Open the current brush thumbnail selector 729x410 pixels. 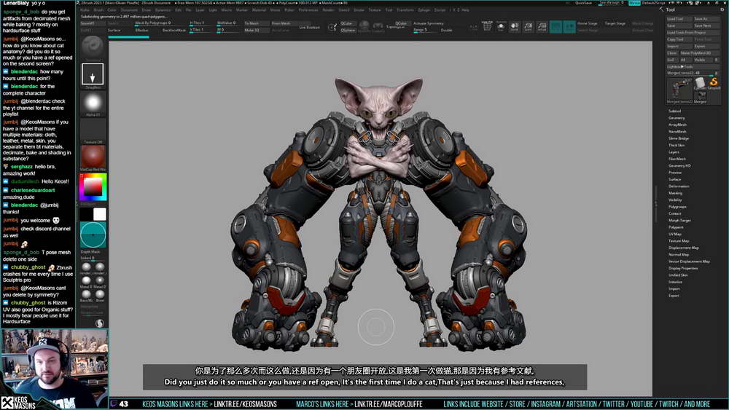coord(93,47)
